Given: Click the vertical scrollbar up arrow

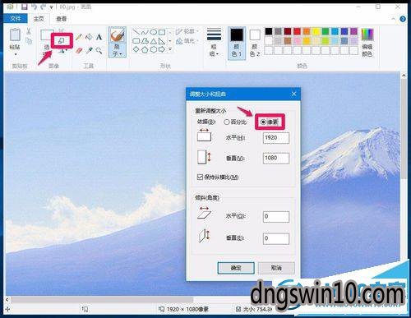Looking at the screenshot, I should (404, 76).
